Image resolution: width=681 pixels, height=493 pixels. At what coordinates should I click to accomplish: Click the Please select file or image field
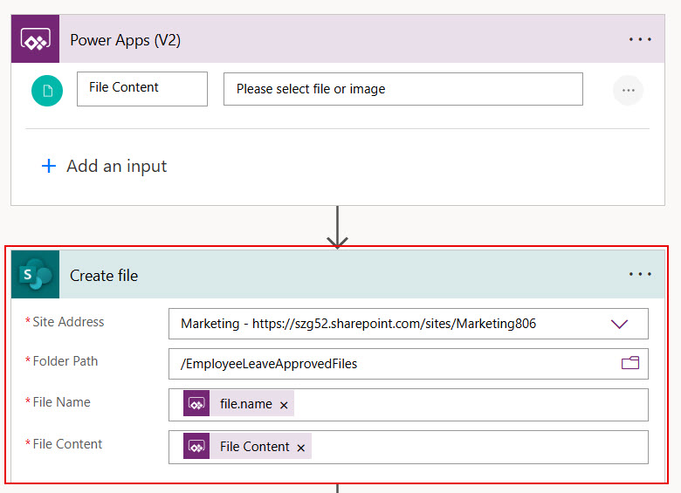click(x=403, y=89)
